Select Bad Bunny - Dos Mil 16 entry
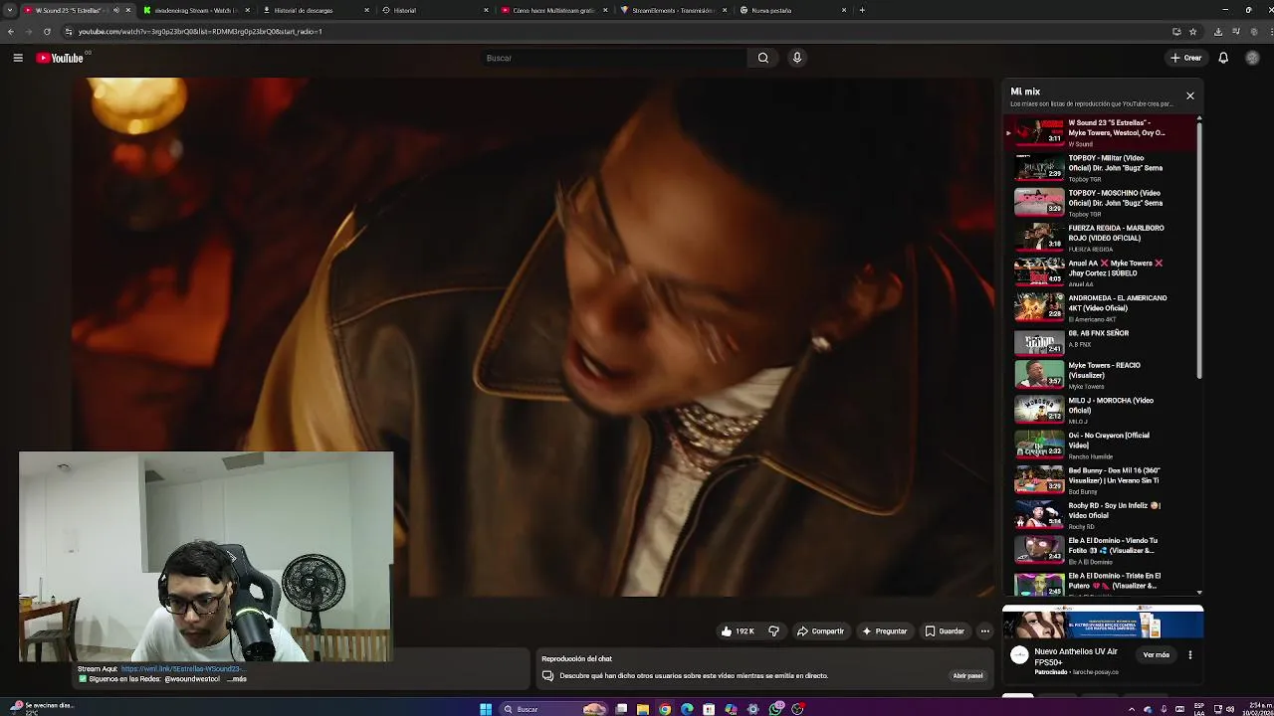Screen dimensions: 1274x716 coord(1100,479)
